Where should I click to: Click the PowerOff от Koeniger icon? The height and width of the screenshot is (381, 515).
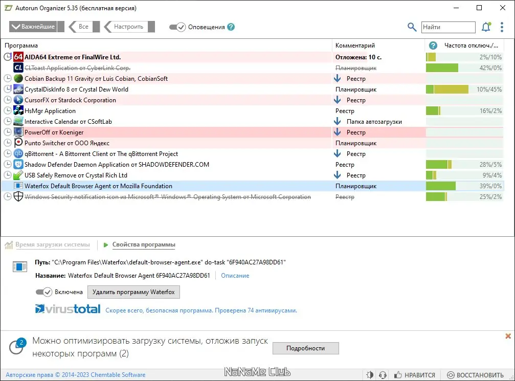18,132
